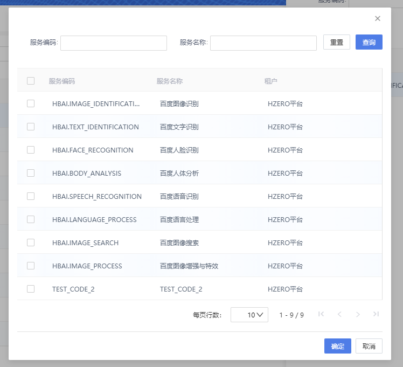Toggle the select-all header checkbox
The height and width of the screenshot is (367, 403).
(31, 81)
